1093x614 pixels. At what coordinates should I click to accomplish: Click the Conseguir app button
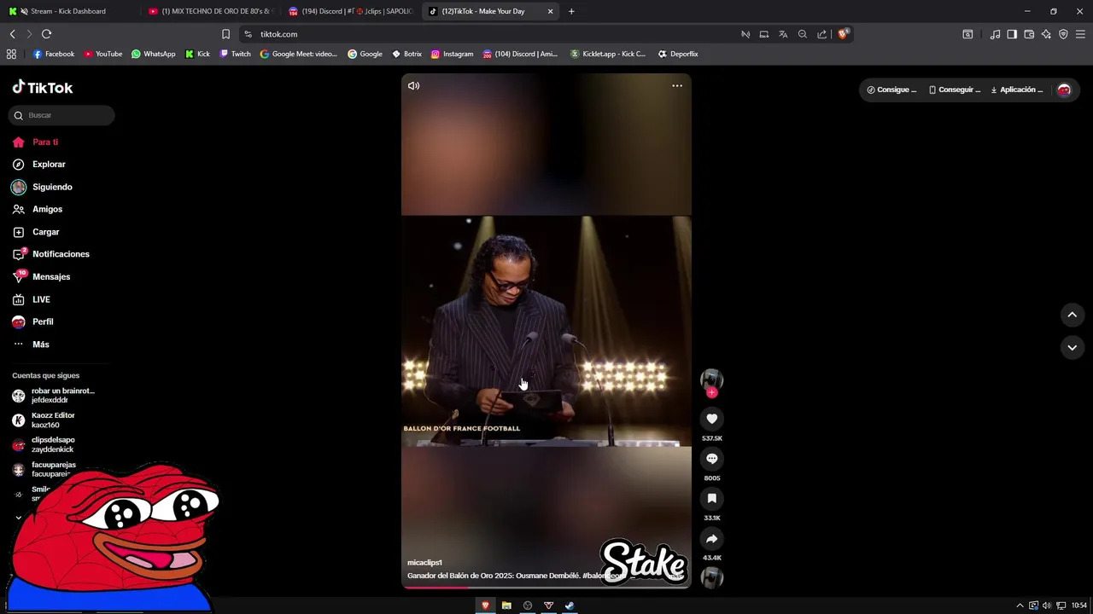click(955, 90)
